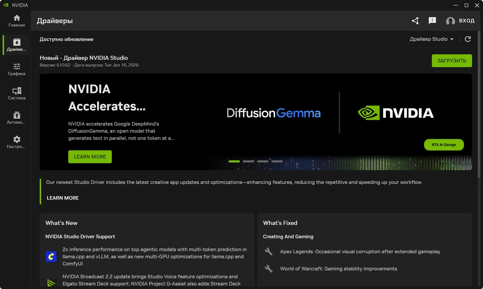Click the ЗАГРУЗИТЬ download button
This screenshot has width=483, height=289.
click(452, 61)
